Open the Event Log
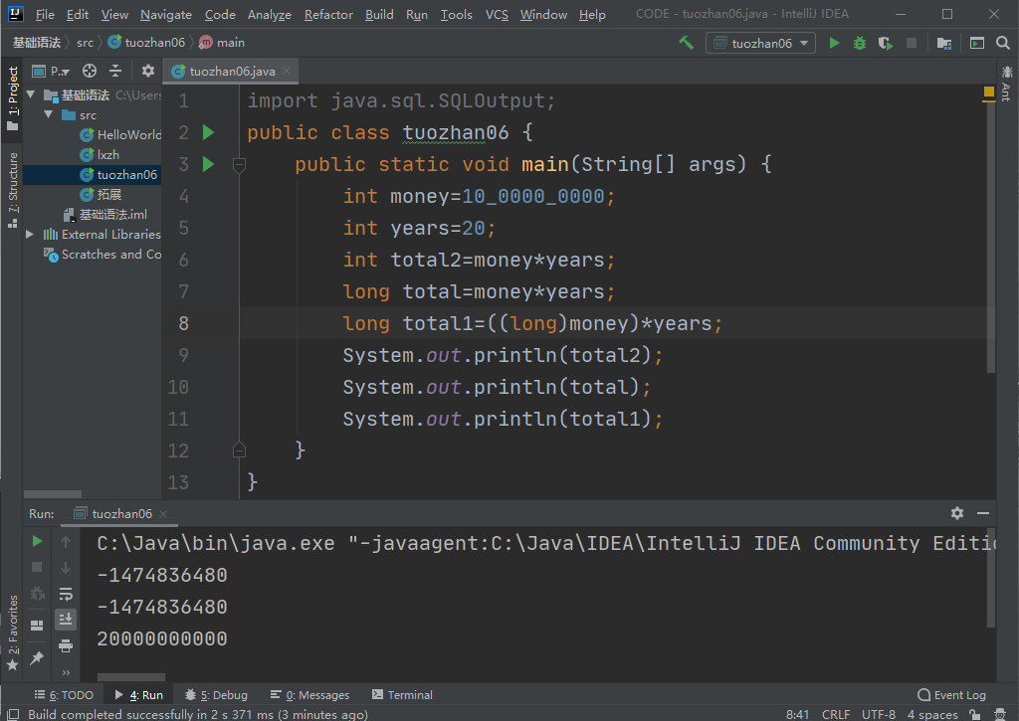The height and width of the screenshot is (721, 1019). (951, 695)
